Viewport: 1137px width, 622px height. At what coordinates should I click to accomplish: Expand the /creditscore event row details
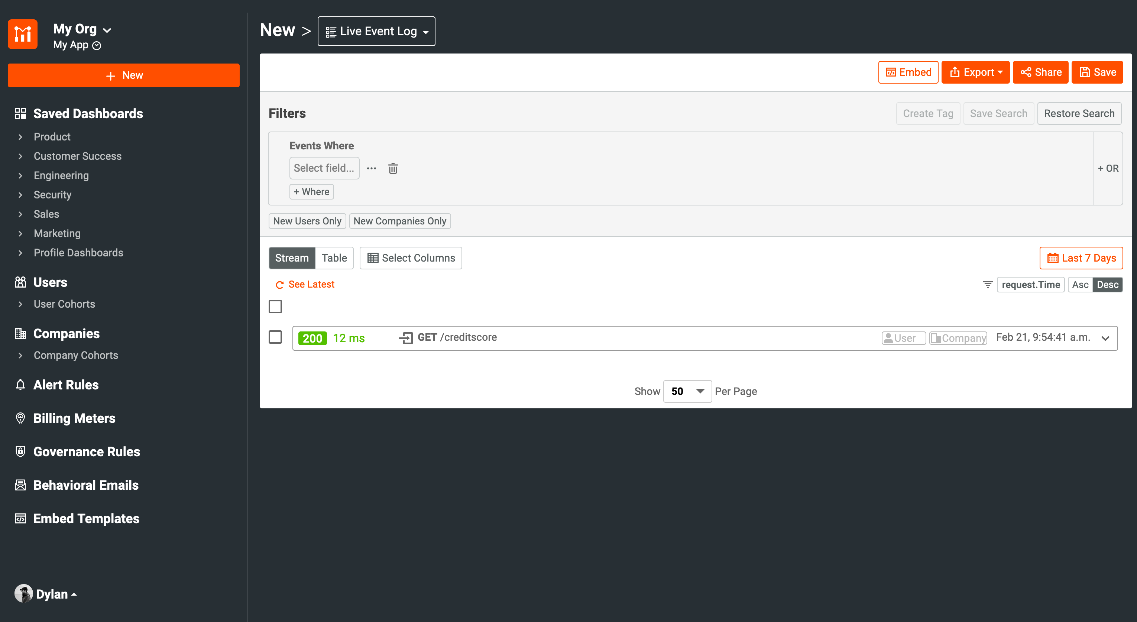coord(1106,338)
